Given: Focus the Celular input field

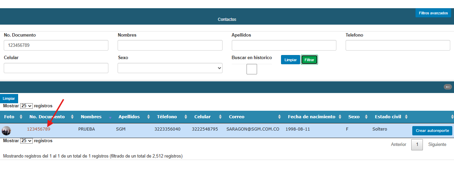Looking at the screenshot, I should [56, 68].
